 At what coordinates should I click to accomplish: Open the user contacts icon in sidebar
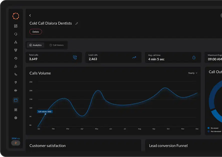pyautogui.click(x=16, y=66)
